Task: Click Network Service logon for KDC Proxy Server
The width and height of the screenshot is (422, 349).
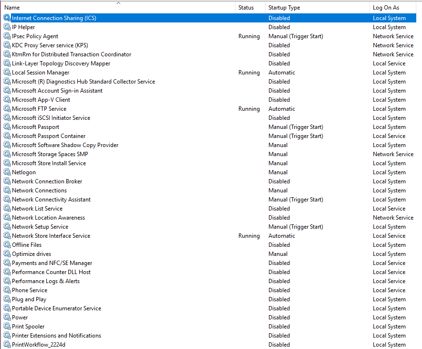Action: point(393,45)
